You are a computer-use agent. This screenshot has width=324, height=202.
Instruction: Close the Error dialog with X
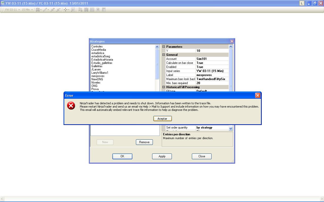pyautogui.click(x=258, y=95)
